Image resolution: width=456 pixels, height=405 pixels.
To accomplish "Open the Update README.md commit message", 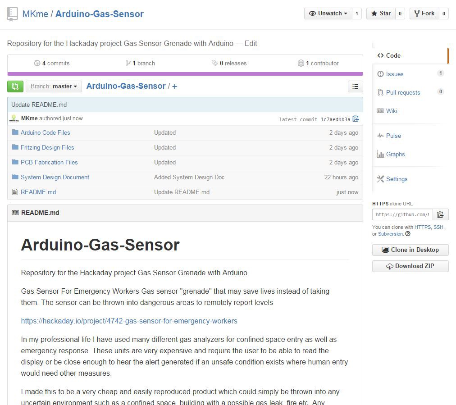I will (x=39, y=105).
